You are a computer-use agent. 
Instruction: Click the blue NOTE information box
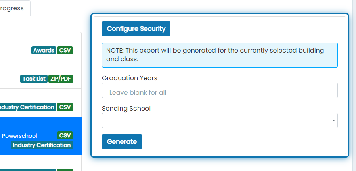point(220,55)
